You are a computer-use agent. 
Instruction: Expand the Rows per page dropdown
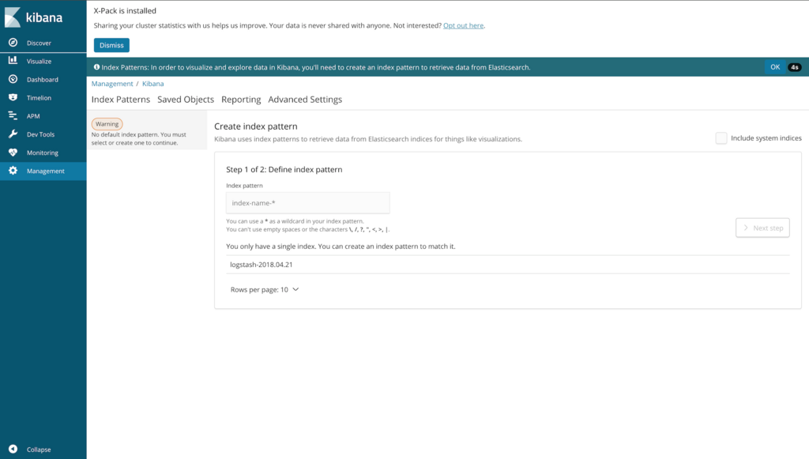(265, 290)
